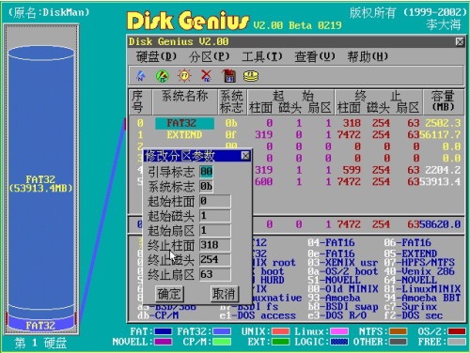Click the 03-XENIX usr type entry

pyautogui.click(x=342, y=262)
